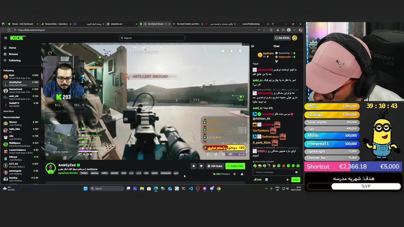This screenshot has width=404, height=227.
Task: Expand Show More under Following
Action: click(x=9, y=111)
